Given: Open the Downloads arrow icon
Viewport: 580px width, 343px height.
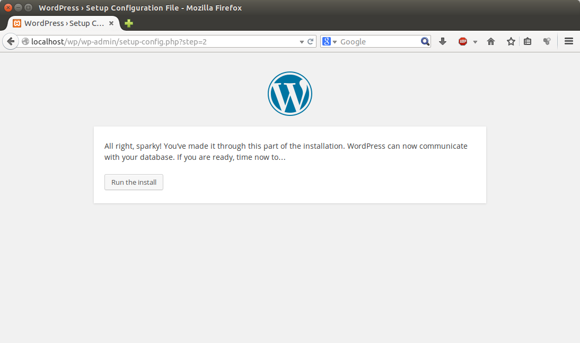Looking at the screenshot, I should click(443, 41).
